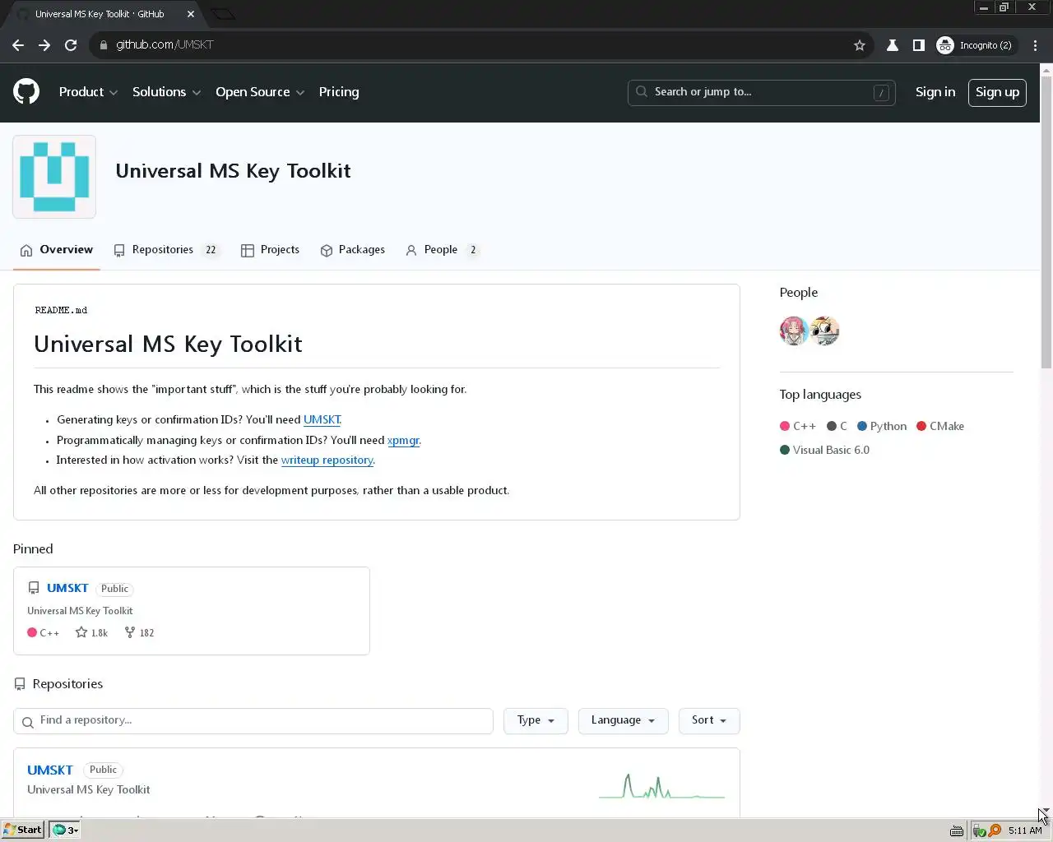Click the green shield tray icon
The width and height of the screenshot is (1053, 842).
pos(980,830)
